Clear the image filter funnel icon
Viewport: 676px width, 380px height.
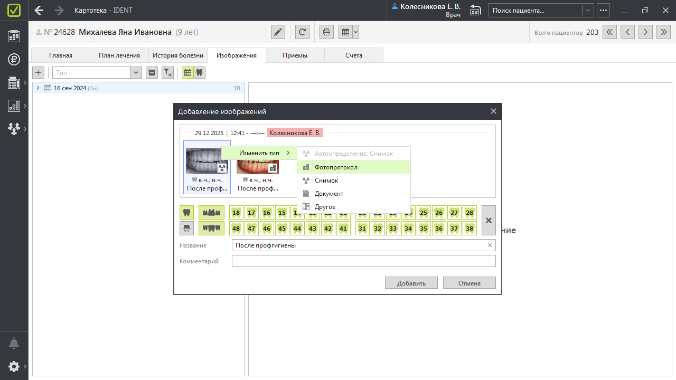click(x=167, y=73)
